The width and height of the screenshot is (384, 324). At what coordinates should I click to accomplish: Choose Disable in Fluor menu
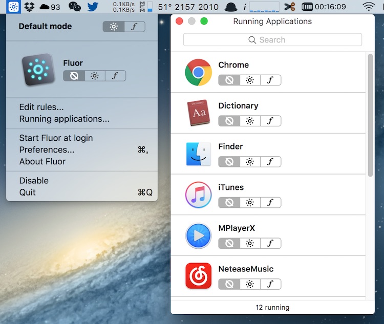click(82, 181)
